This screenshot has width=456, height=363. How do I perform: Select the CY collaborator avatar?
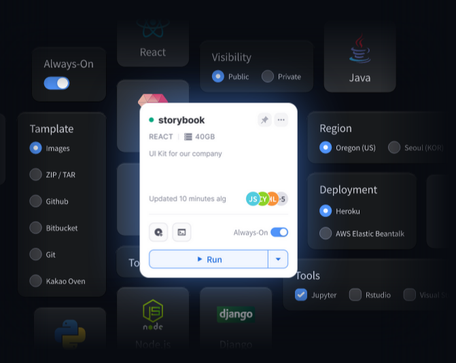pyautogui.click(x=263, y=199)
